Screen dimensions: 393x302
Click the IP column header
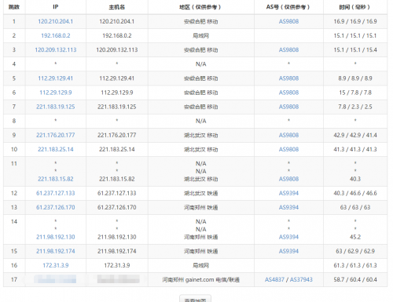point(56,7)
